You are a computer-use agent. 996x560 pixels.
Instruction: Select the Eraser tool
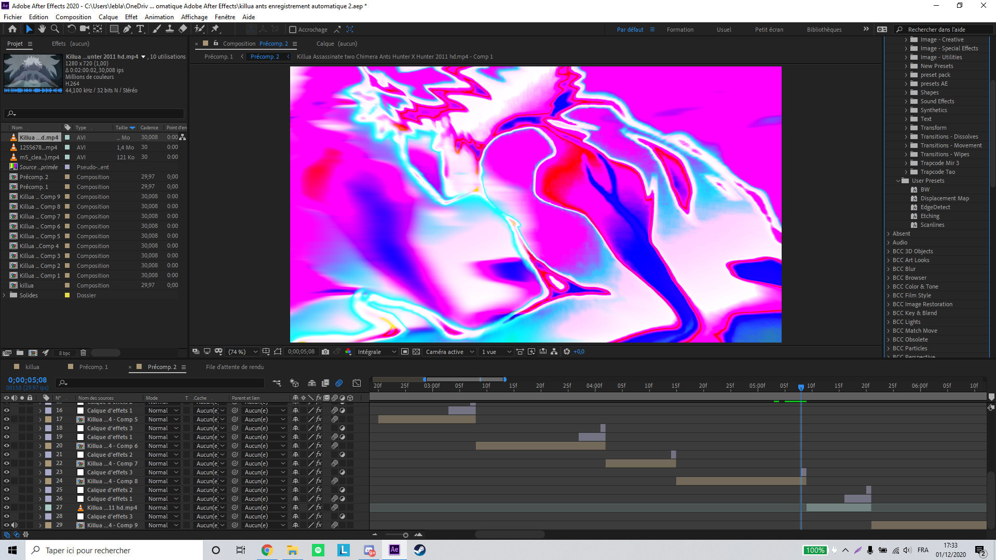pos(183,29)
